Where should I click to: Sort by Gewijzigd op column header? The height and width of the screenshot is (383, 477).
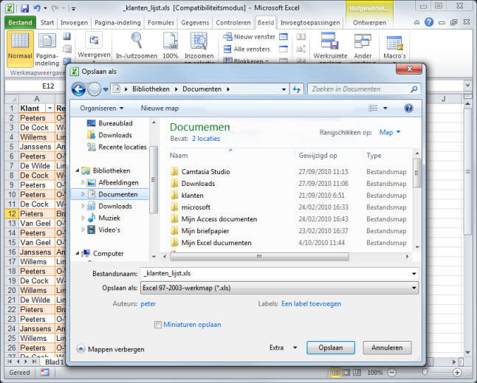click(x=318, y=156)
